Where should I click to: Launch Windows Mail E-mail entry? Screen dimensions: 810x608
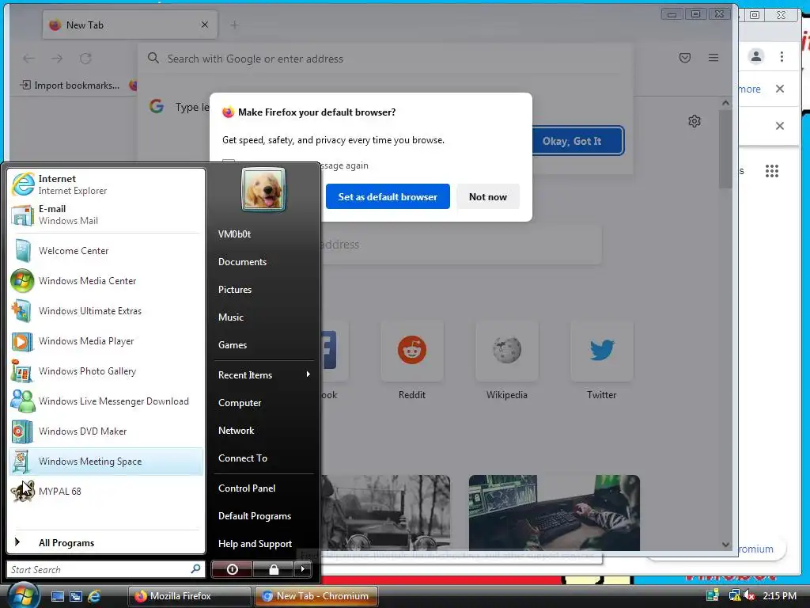point(106,215)
